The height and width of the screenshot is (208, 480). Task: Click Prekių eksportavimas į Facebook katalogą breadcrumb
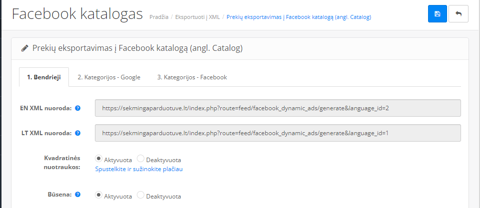(299, 17)
